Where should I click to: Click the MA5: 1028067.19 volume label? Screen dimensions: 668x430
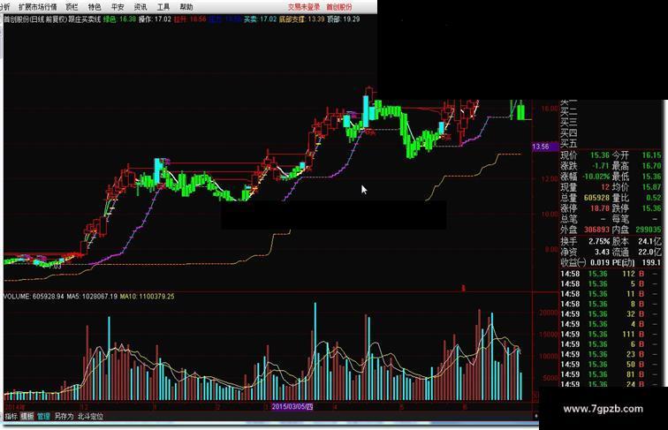point(92,297)
